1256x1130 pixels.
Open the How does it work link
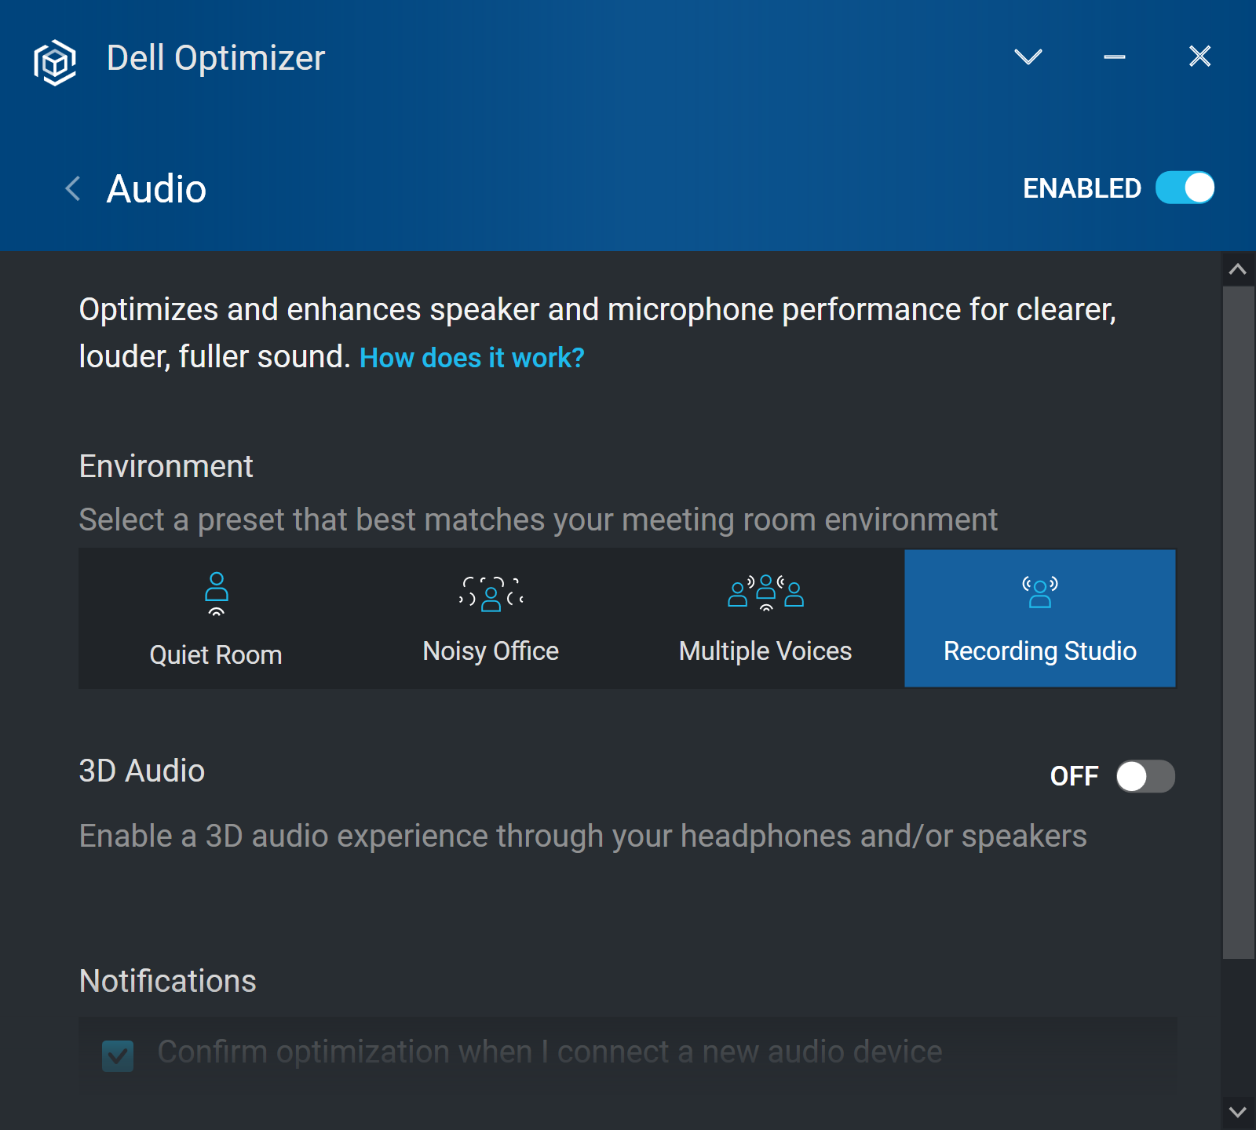472,358
